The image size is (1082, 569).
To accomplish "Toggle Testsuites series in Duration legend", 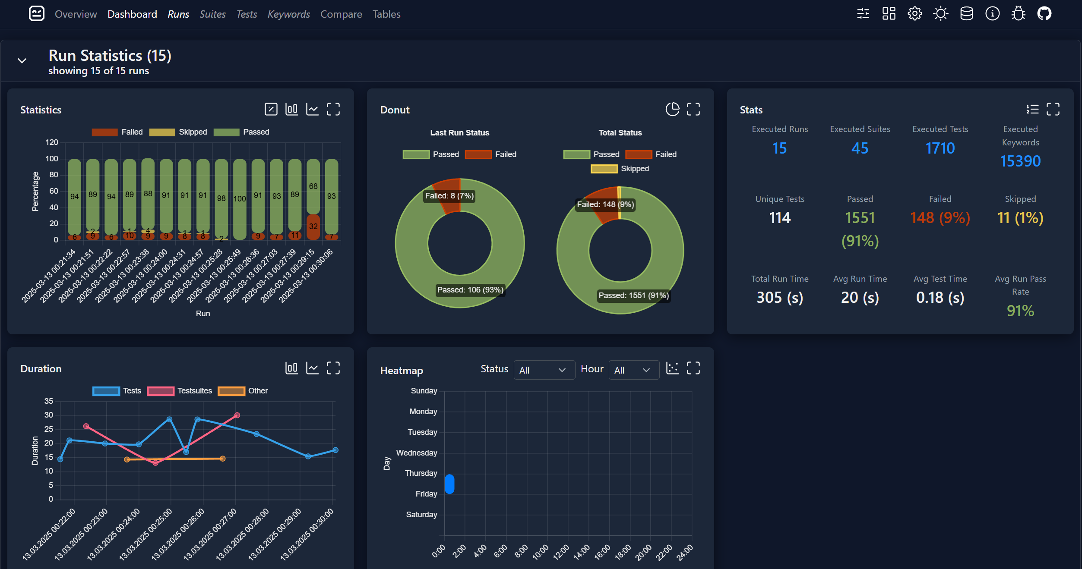I will click(179, 391).
